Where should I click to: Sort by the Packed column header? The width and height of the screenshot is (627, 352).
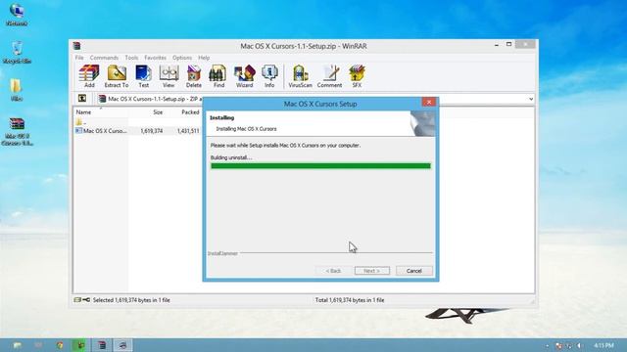[x=190, y=112]
